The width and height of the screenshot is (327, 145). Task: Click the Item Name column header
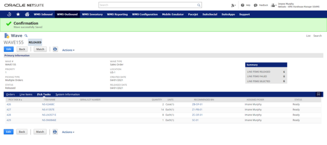pyautogui.click(x=49, y=100)
